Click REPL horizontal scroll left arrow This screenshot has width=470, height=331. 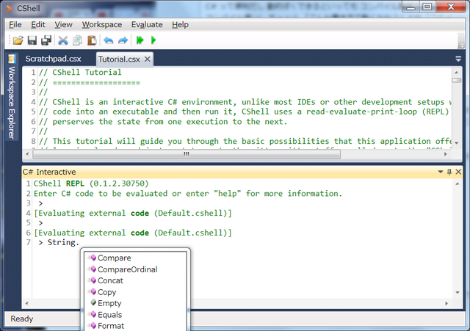[26, 303]
